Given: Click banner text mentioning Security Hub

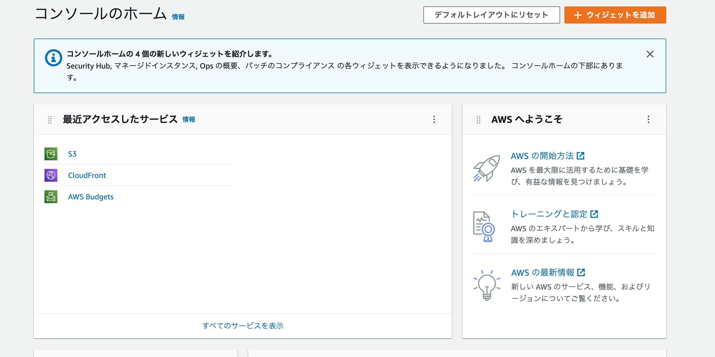Looking at the screenshot, I should 344,71.
